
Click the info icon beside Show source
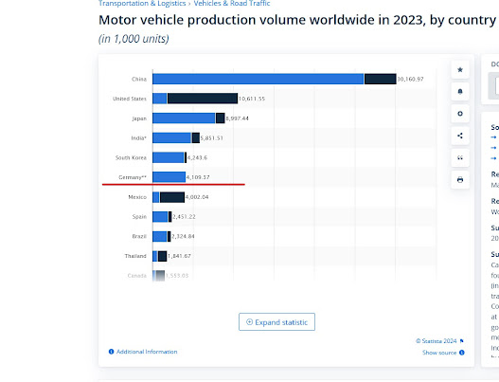pyautogui.click(x=462, y=353)
